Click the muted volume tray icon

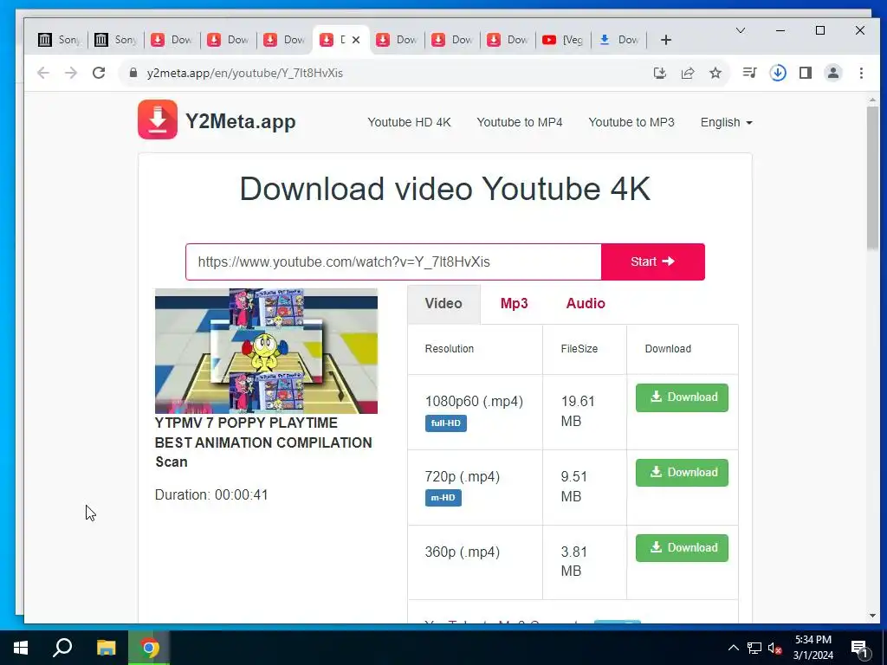pyautogui.click(x=774, y=648)
